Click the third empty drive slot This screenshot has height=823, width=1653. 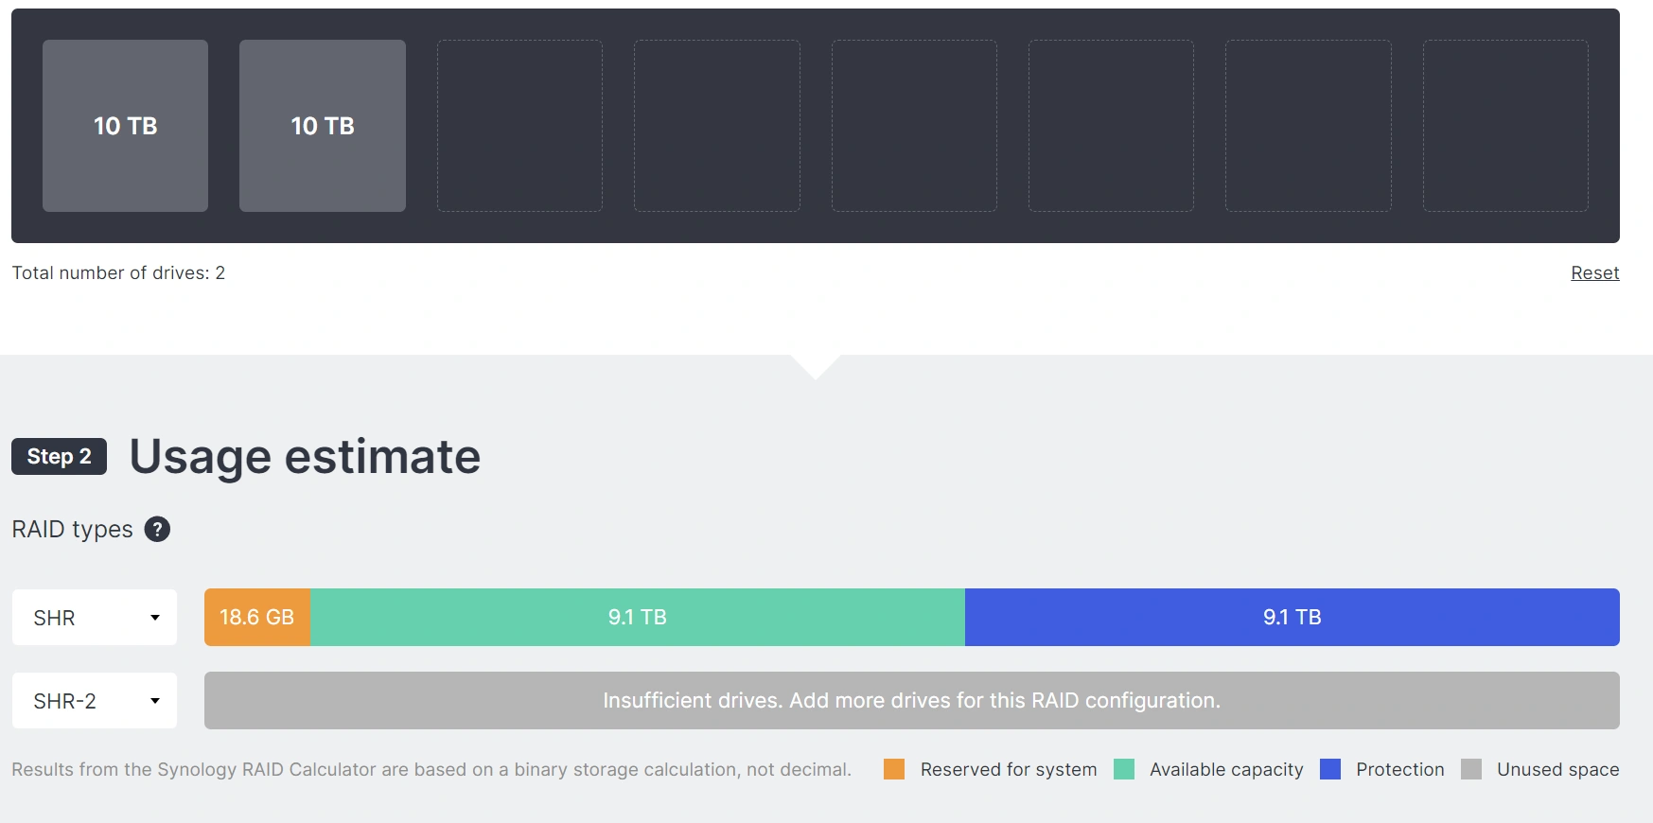coord(519,126)
